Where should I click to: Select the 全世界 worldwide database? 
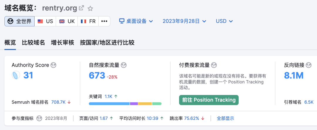click(x=19, y=21)
